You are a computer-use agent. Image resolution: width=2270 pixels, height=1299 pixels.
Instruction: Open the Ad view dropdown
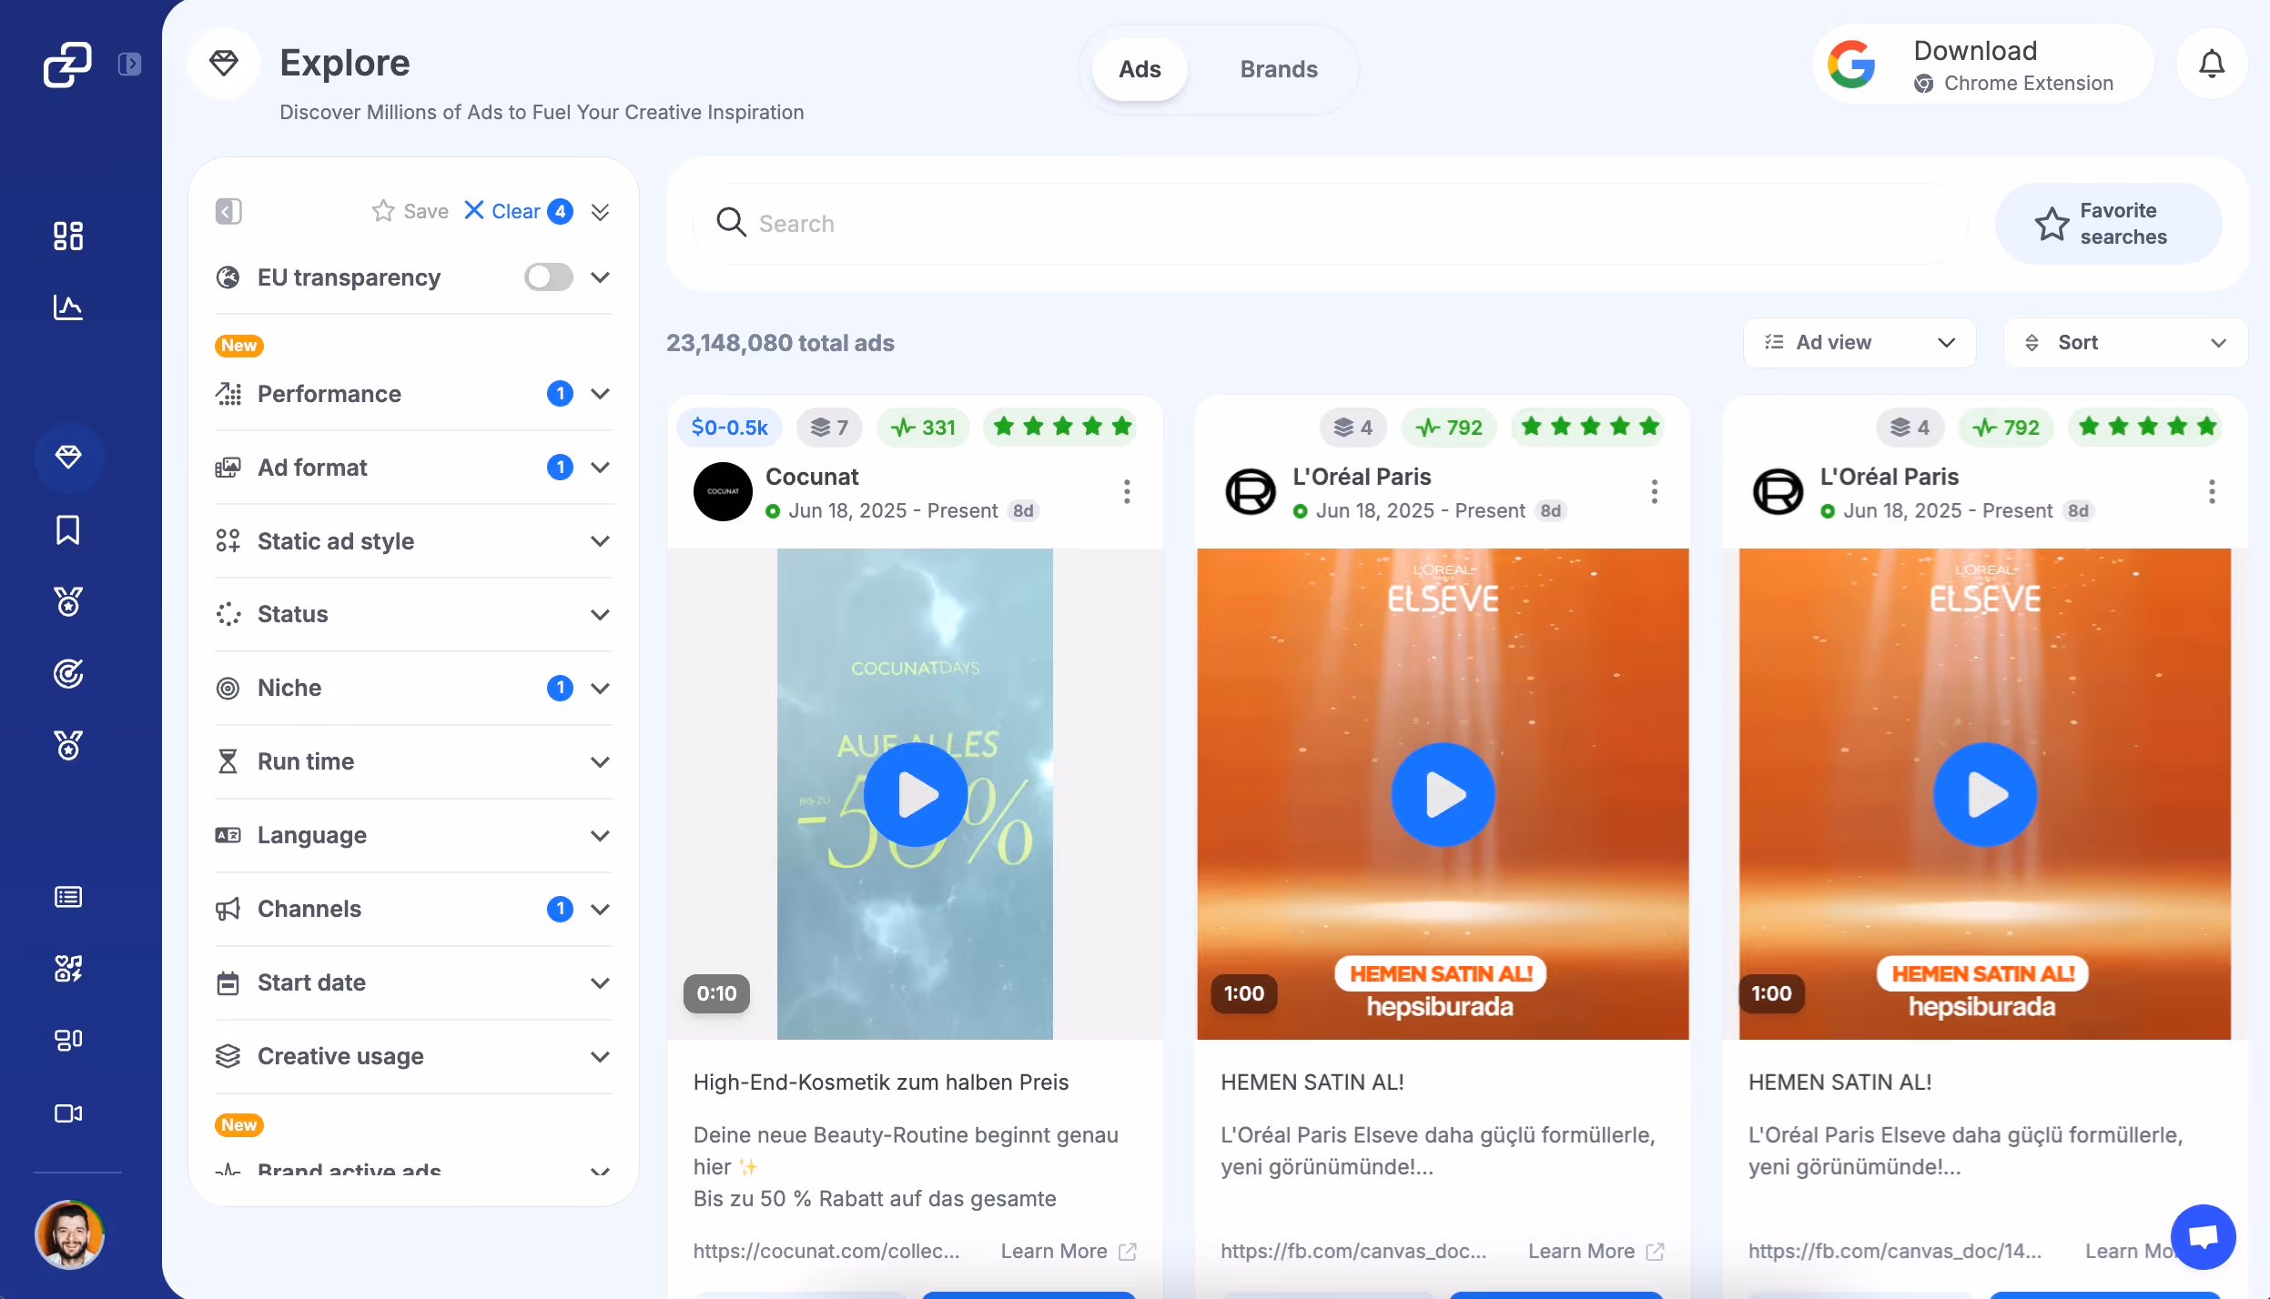pos(1860,343)
